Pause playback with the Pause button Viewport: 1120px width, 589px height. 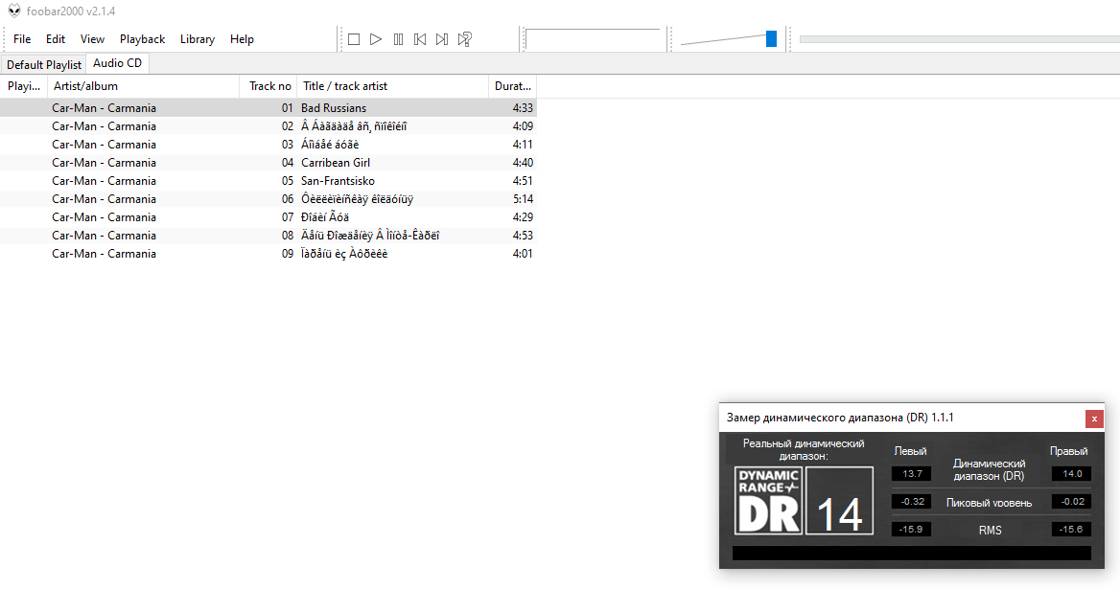(x=398, y=39)
